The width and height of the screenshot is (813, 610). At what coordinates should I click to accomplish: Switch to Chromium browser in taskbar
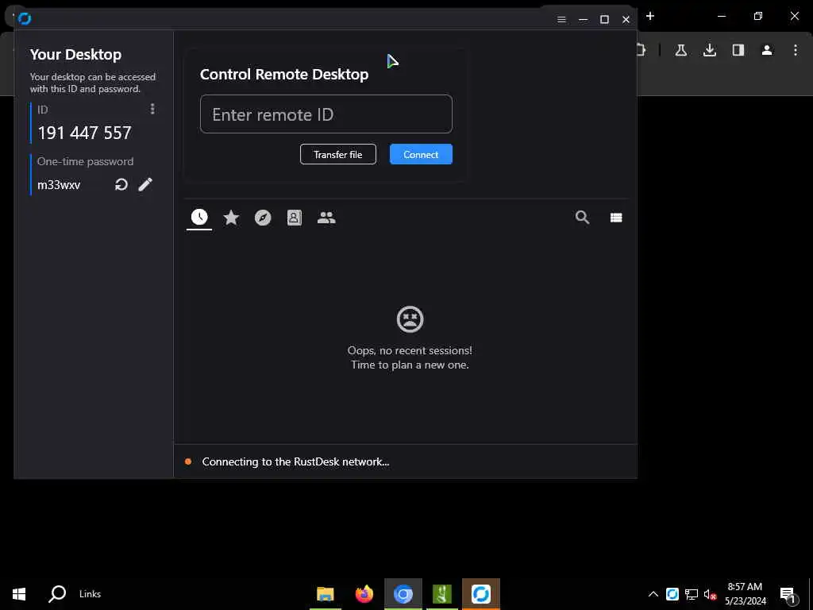coord(403,594)
